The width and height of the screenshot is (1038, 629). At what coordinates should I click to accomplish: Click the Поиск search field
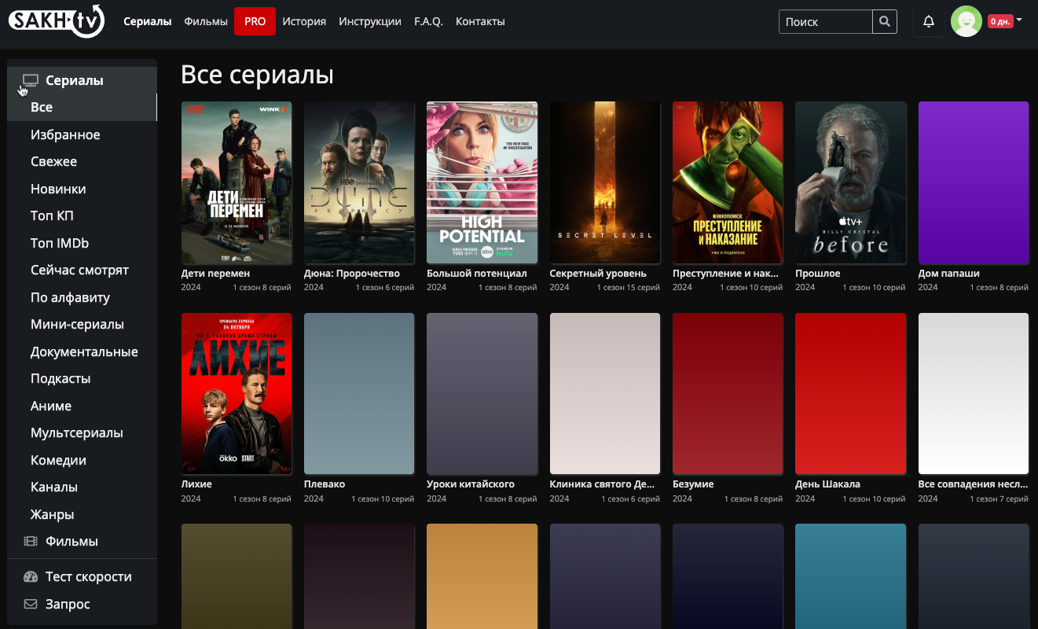click(x=825, y=22)
